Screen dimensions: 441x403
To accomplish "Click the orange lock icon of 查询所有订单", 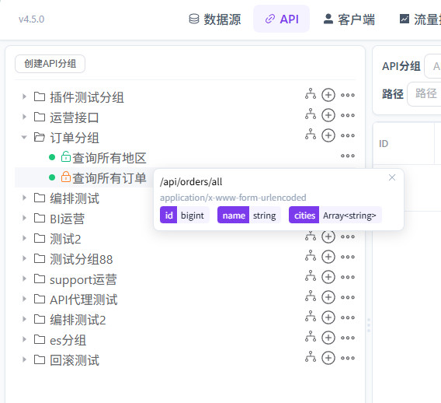I will (x=66, y=177).
